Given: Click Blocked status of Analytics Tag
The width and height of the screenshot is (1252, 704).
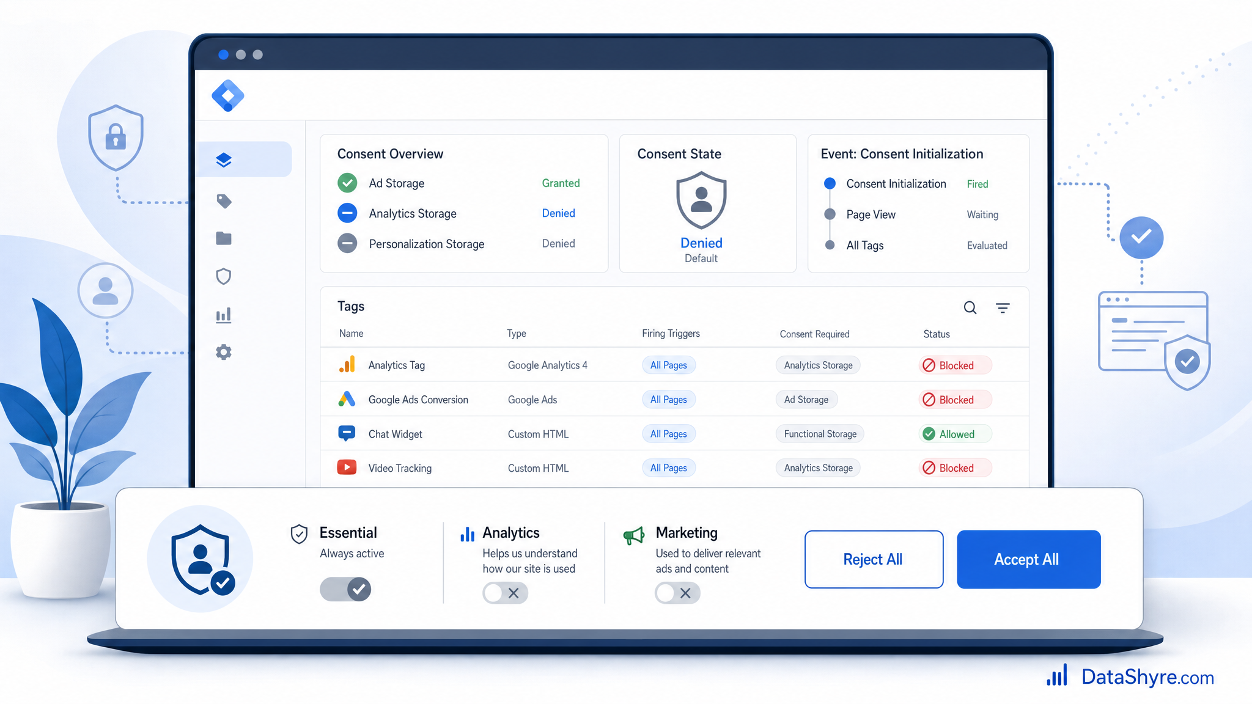Looking at the screenshot, I should point(956,365).
